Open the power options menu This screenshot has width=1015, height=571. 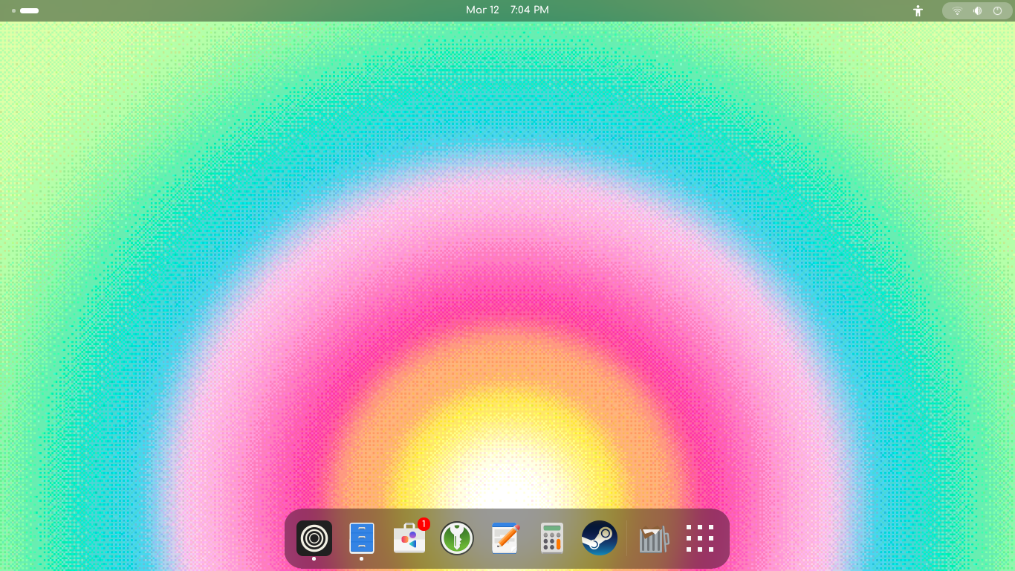(998, 10)
